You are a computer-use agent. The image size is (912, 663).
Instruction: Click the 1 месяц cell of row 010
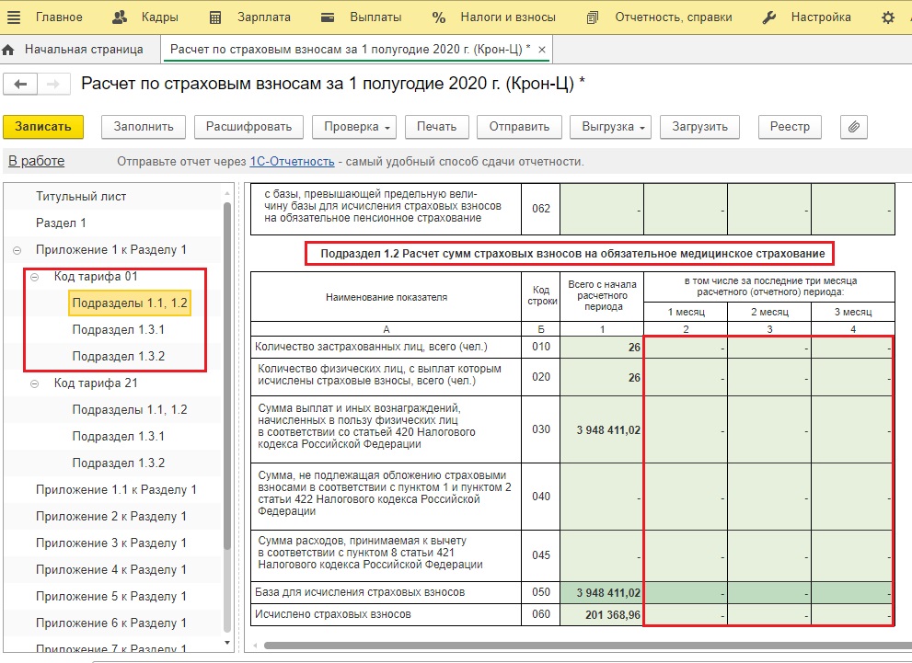(686, 347)
